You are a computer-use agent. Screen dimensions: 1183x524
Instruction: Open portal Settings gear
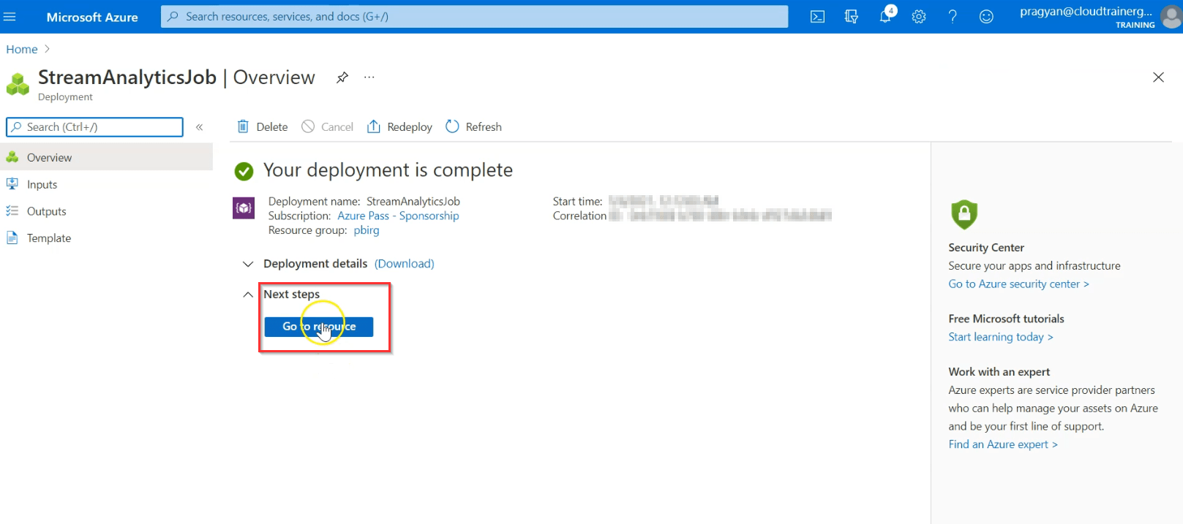coord(919,16)
